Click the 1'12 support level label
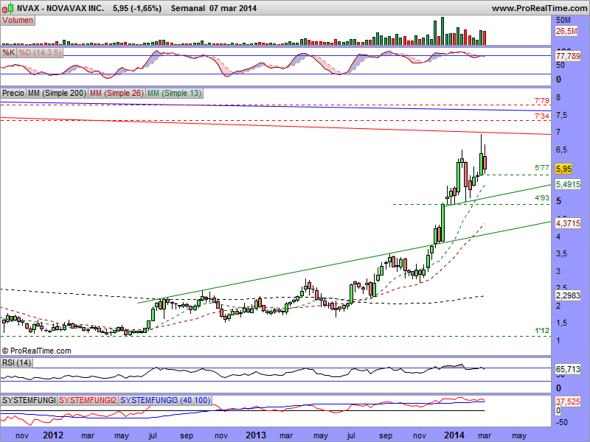This screenshot has width=590, height=442. pos(542,330)
